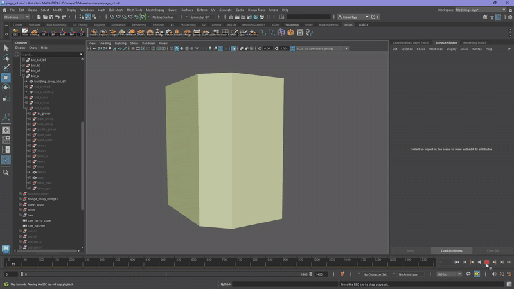This screenshot has width=514, height=289.
Task: Activate the Move tool in toolbox
Action: (6, 78)
